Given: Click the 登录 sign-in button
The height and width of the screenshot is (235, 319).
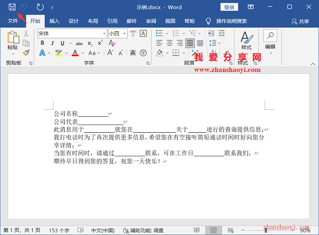Looking at the screenshot, I should [229, 7].
